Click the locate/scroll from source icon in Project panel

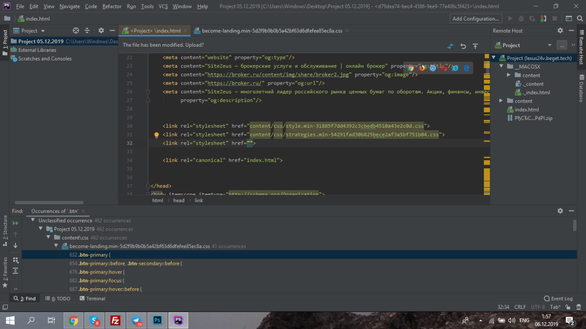coord(76,31)
